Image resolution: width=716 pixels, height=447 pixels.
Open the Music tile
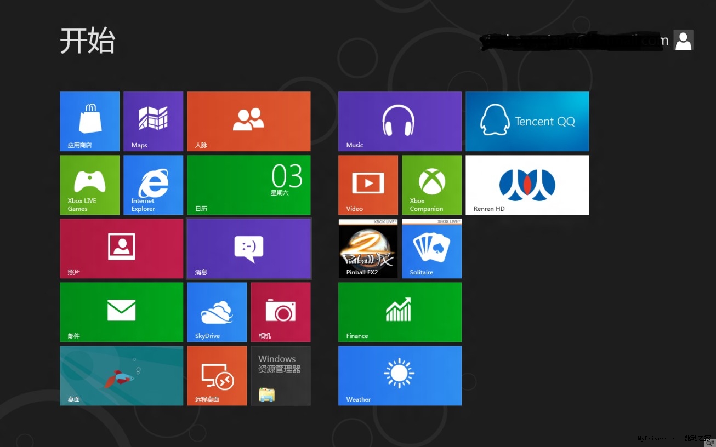(400, 122)
